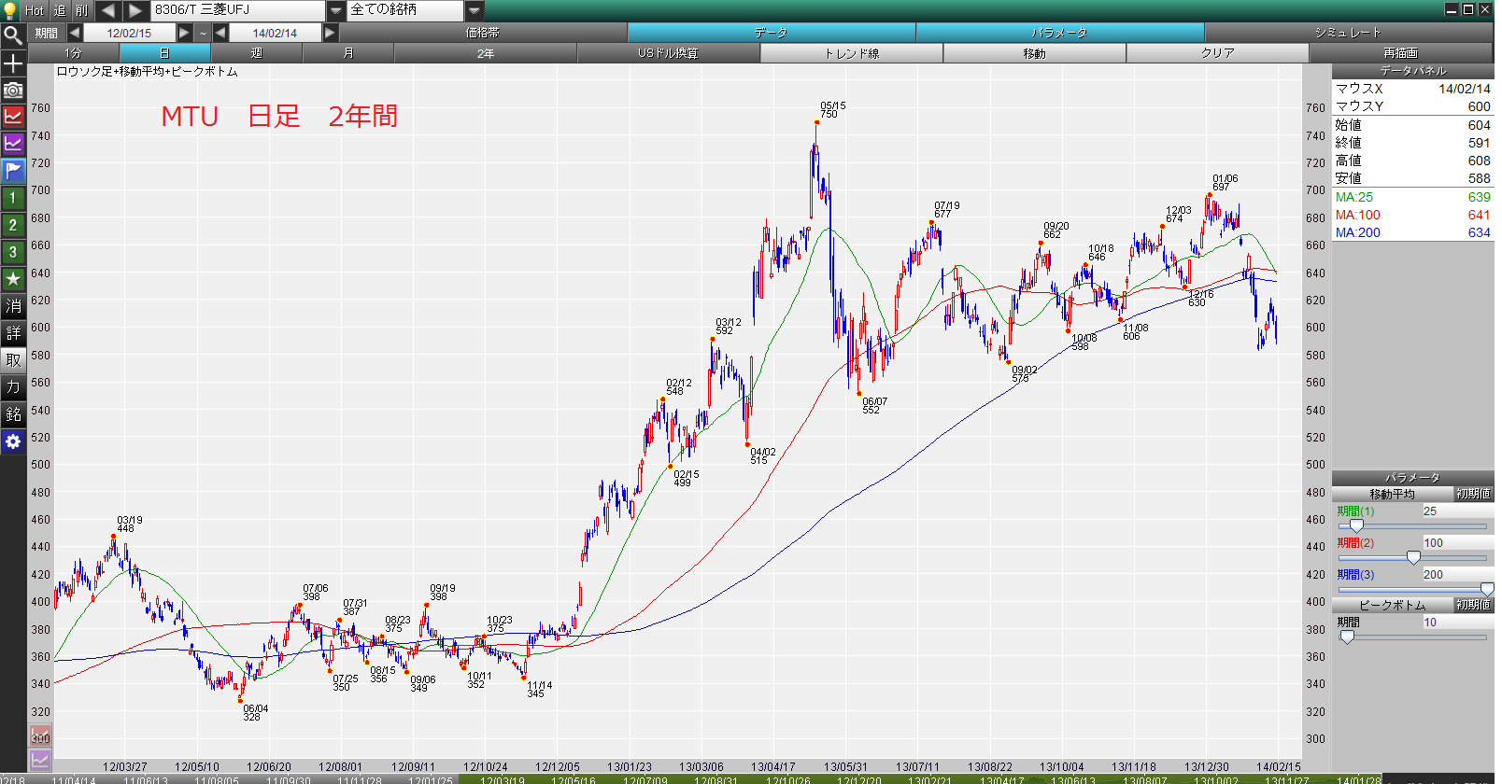Click green number 1 preset icon

[13, 198]
